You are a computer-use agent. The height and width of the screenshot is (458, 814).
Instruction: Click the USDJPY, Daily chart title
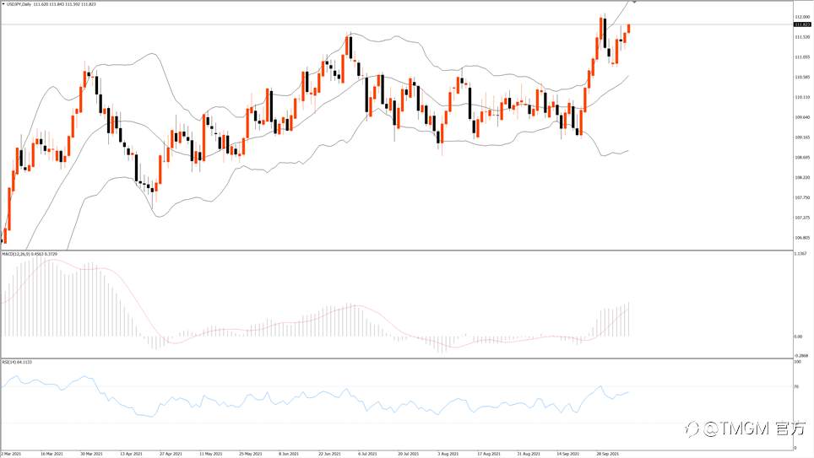[19, 4]
